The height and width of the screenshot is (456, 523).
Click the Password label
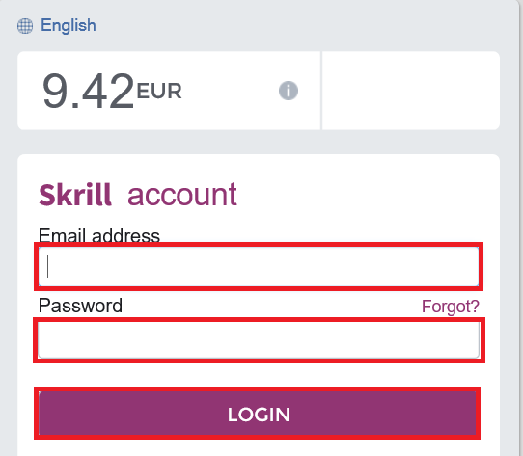tap(80, 306)
